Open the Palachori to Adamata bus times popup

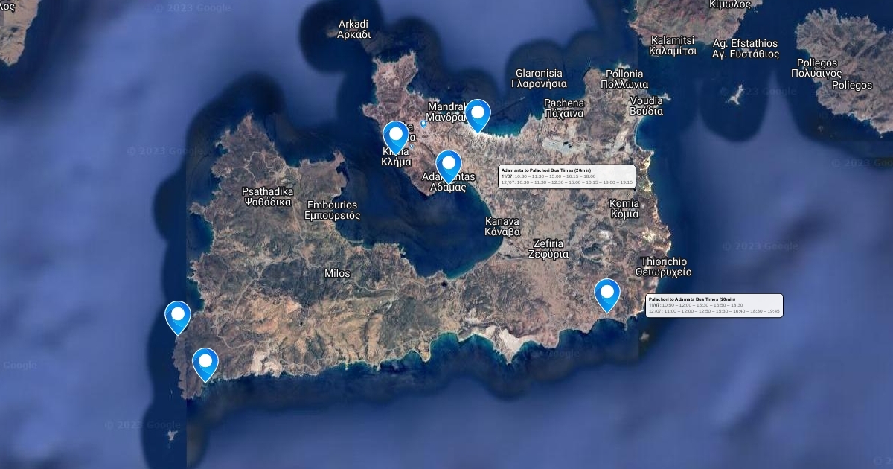tap(714, 305)
